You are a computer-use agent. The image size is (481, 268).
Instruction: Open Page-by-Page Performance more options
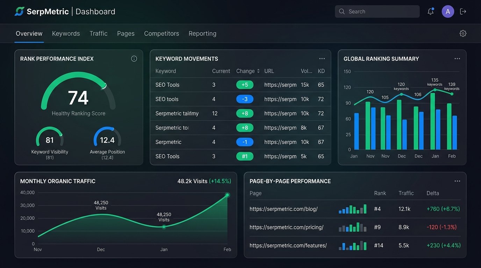(x=457, y=181)
